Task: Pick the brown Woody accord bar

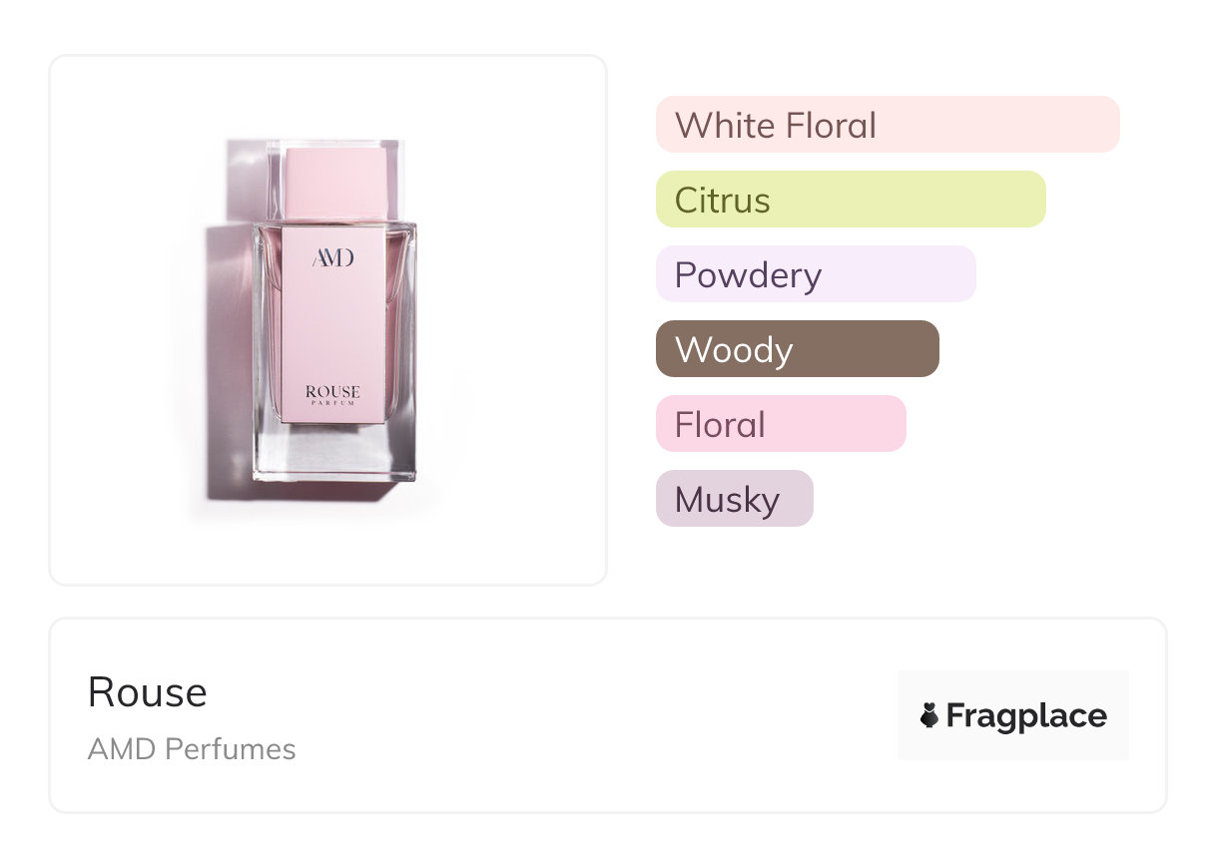Action: (797, 349)
